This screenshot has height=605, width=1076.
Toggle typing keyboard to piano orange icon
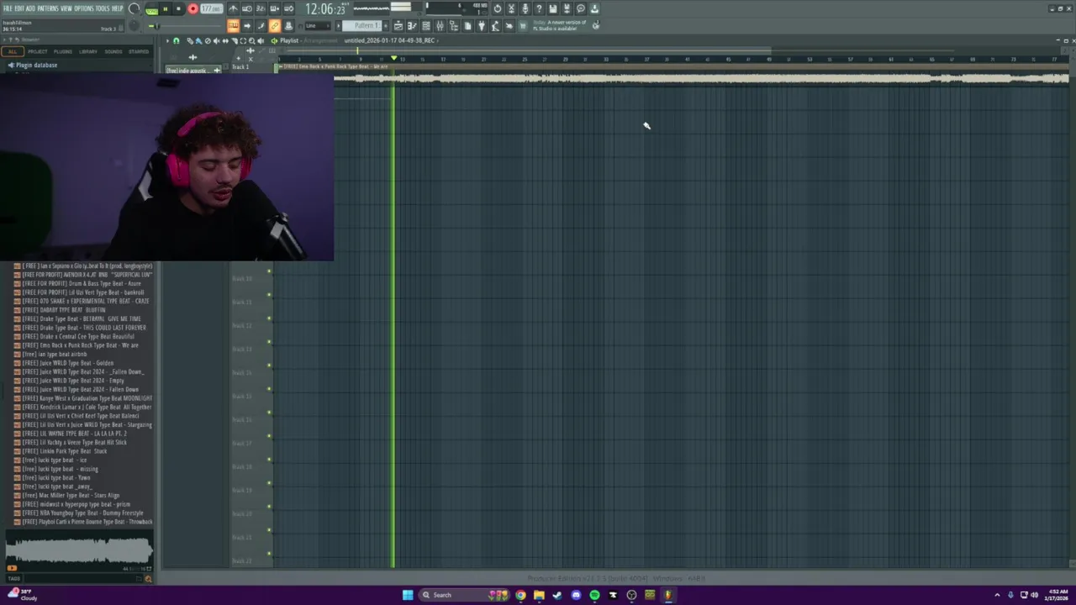click(x=232, y=25)
